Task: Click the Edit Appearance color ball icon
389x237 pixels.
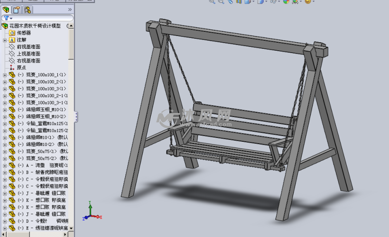Action: [286, 1]
